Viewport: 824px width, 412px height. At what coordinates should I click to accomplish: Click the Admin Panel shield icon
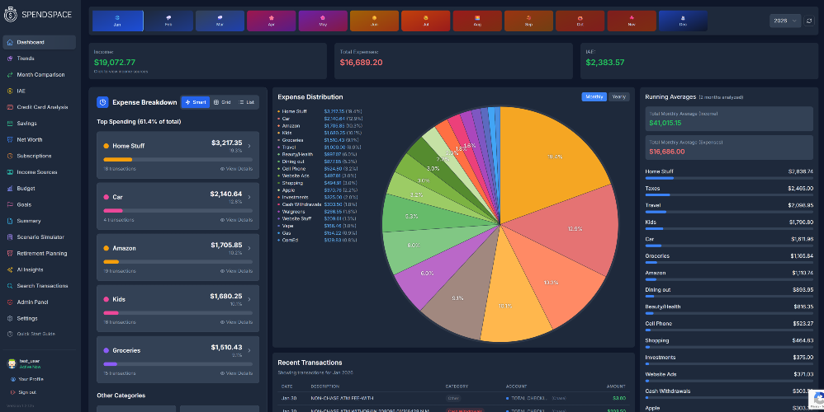point(10,302)
